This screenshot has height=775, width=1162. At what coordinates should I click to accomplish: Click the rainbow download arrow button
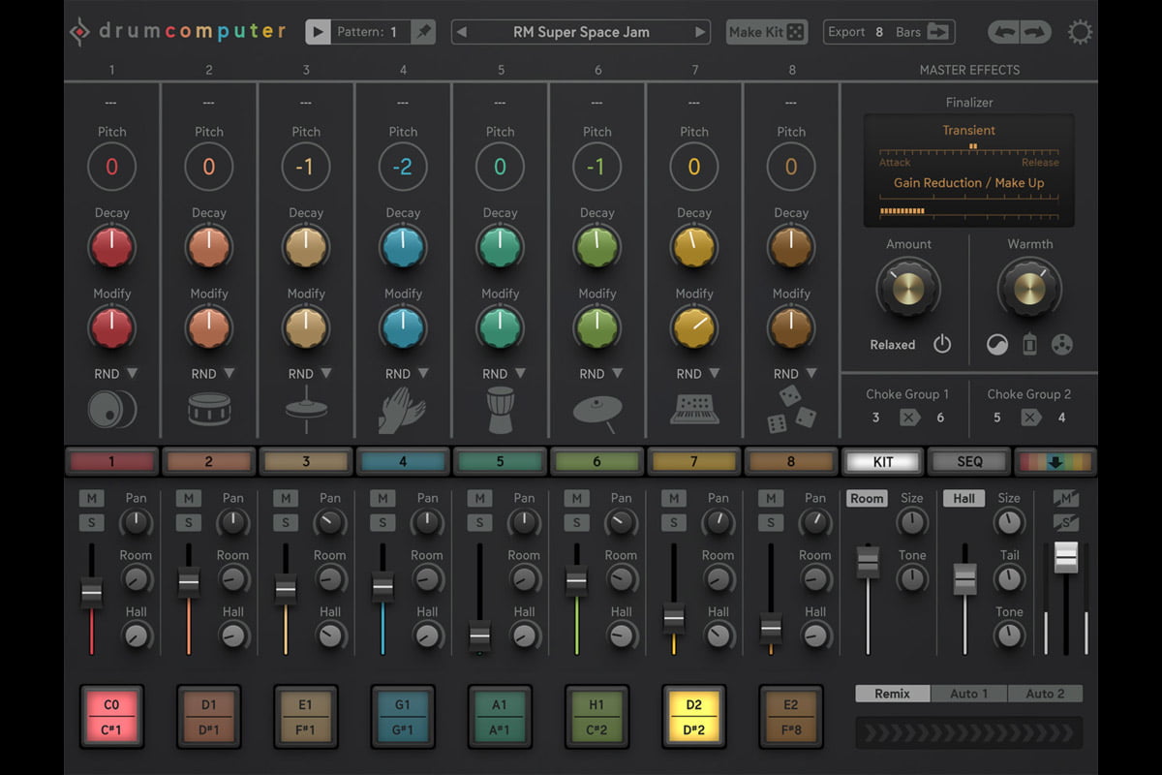coord(1055,462)
